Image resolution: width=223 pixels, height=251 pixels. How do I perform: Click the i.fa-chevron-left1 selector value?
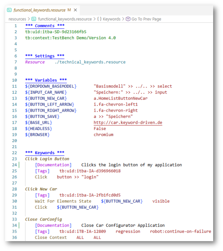click(116, 104)
